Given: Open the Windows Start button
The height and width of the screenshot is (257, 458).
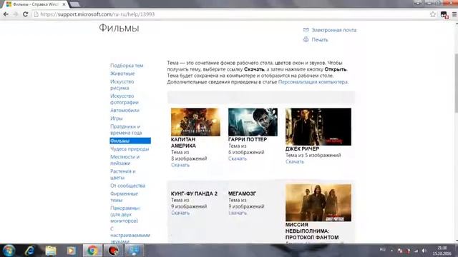Looking at the screenshot, I should tap(8, 251).
